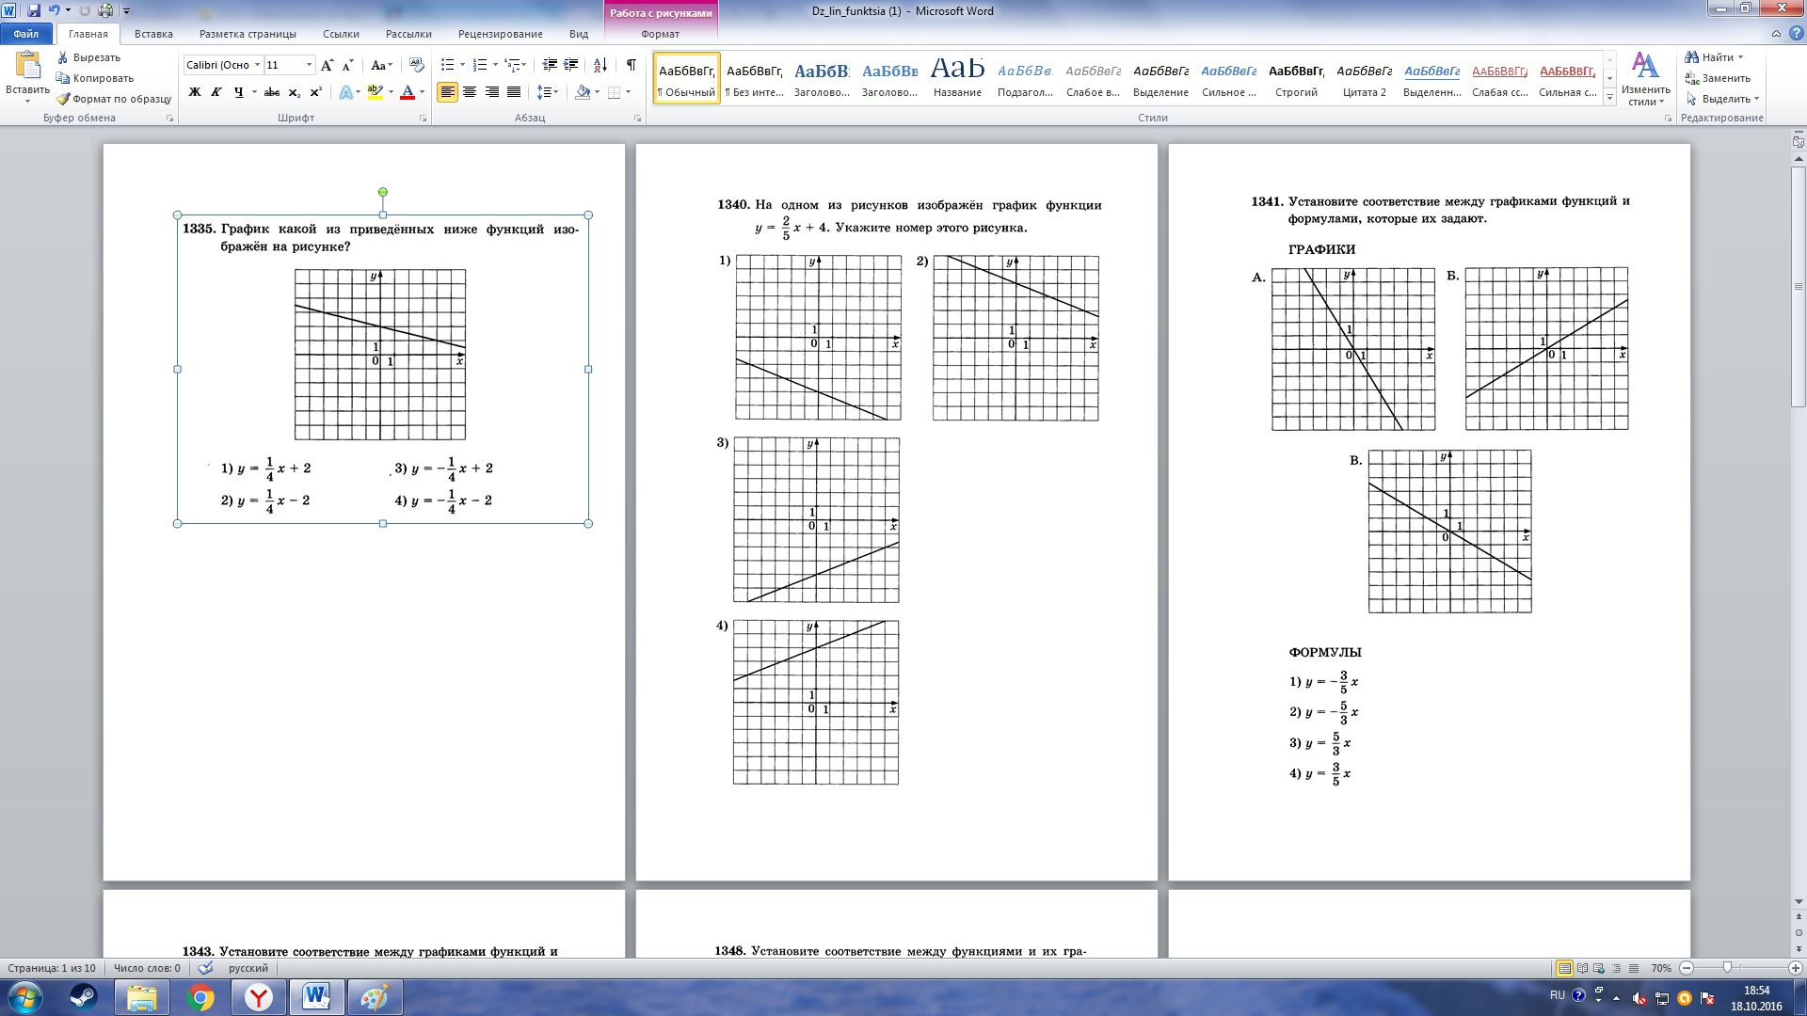Expand the font size dropdown
Image resolution: width=1807 pixels, height=1016 pixels.
coord(309,65)
